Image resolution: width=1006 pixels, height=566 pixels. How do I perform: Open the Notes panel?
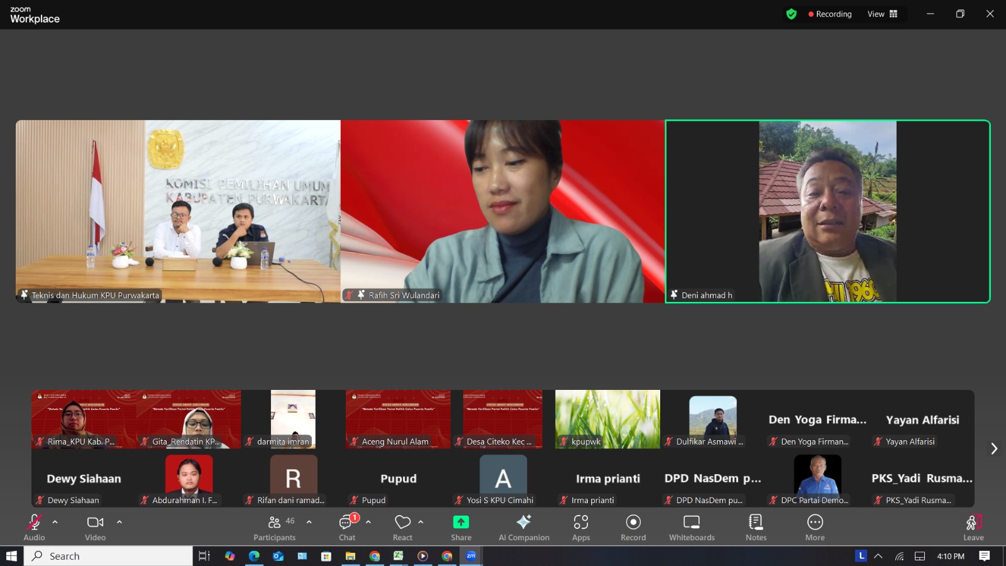pos(756,527)
